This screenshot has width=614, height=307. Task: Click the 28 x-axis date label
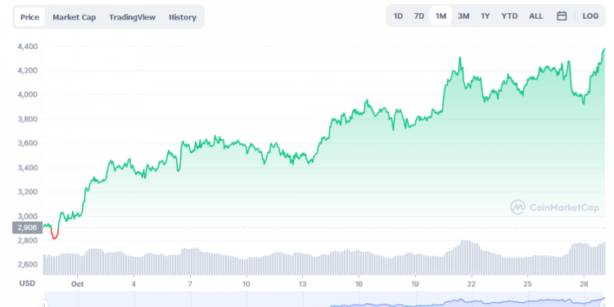[584, 284]
